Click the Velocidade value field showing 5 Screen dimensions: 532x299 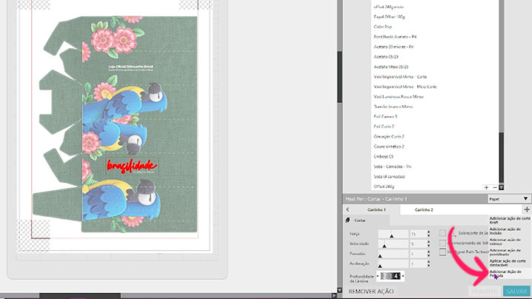coord(418,243)
